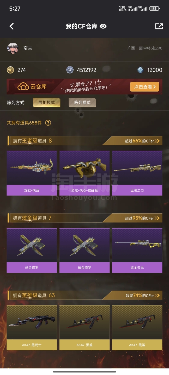Open help question mark beside 658件
This screenshot has width=169, height=375.
pos(48,123)
